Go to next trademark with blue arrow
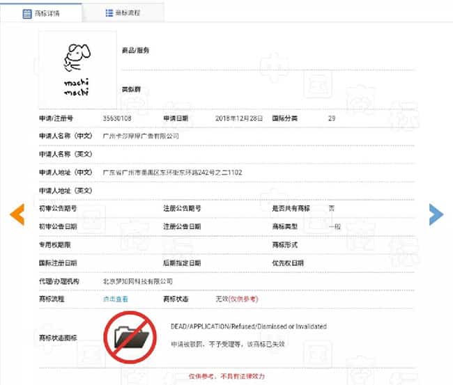Screen dimensions: 453x385 (436, 214)
